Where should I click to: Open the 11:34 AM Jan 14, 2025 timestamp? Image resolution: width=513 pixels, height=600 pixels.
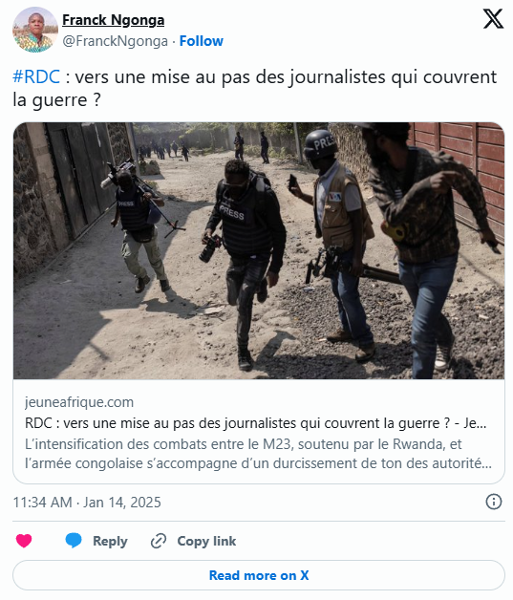click(87, 502)
